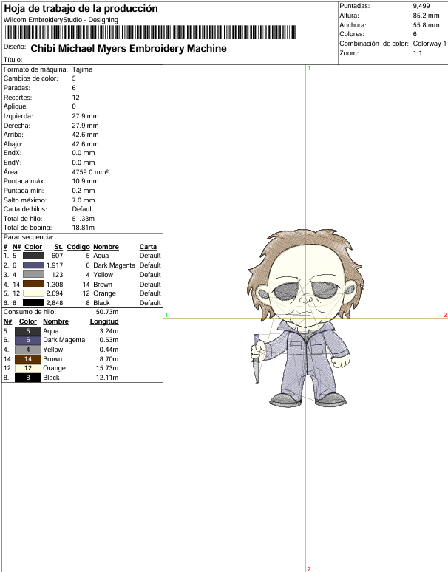This screenshot has width=448, height=572.
Task: Click the Total de hilo value '51.33m'
Action: coord(84,219)
